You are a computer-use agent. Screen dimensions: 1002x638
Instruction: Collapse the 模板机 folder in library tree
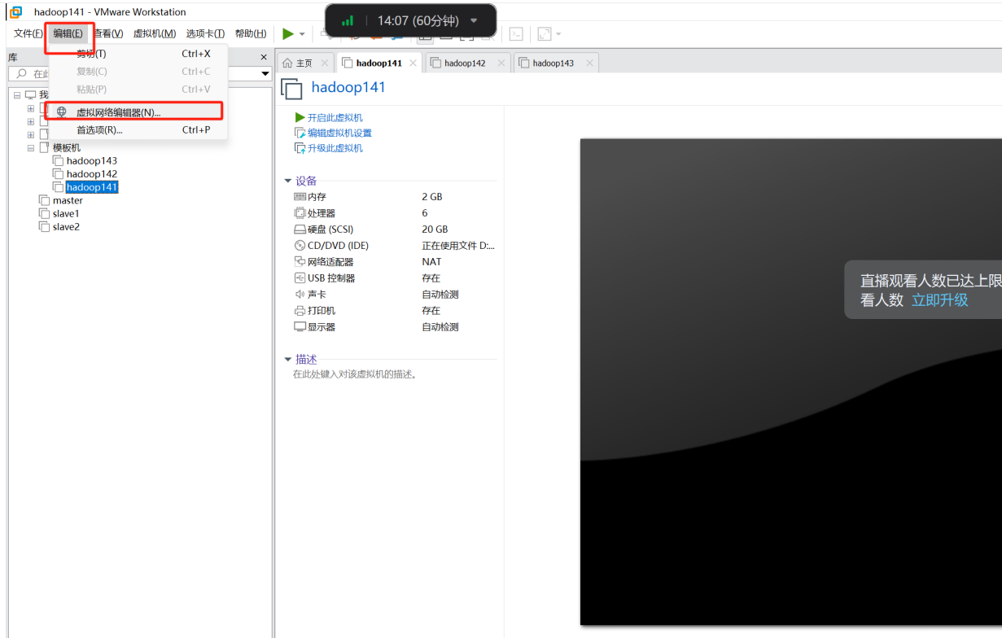[31, 148]
